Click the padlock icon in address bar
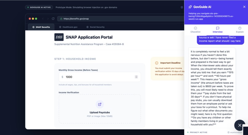The height and width of the screenshot is (135, 248). pyautogui.click(x=61, y=19)
